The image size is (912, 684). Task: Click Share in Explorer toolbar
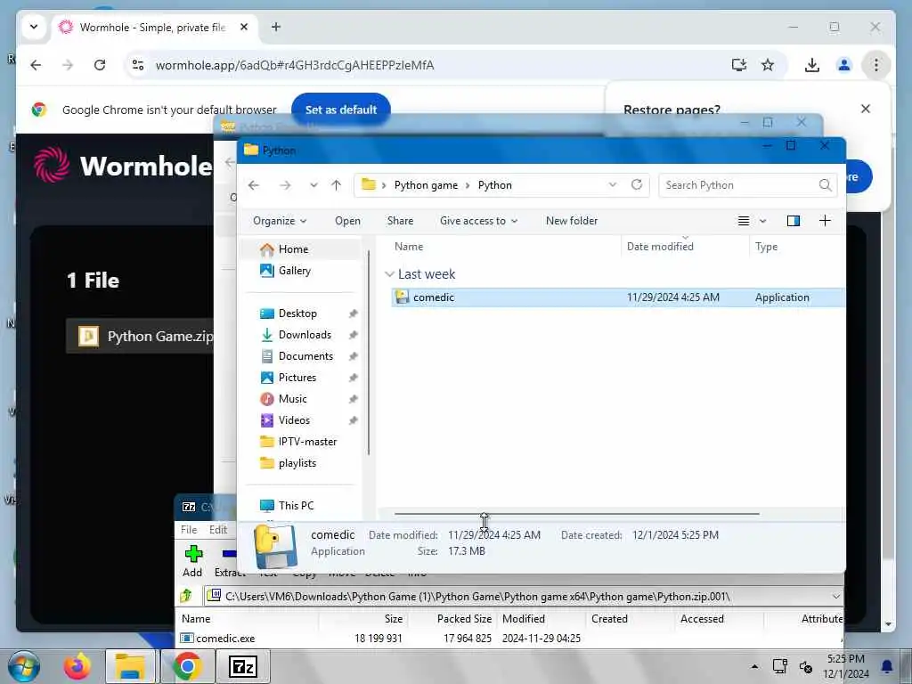pyautogui.click(x=400, y=221)
